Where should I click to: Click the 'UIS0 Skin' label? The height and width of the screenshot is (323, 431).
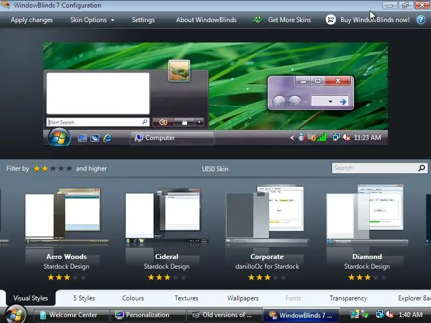click(x=215, y=169)
